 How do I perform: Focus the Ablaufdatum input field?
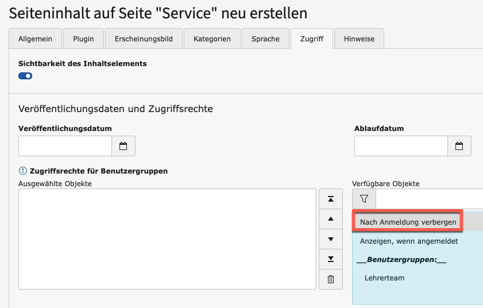401,146
